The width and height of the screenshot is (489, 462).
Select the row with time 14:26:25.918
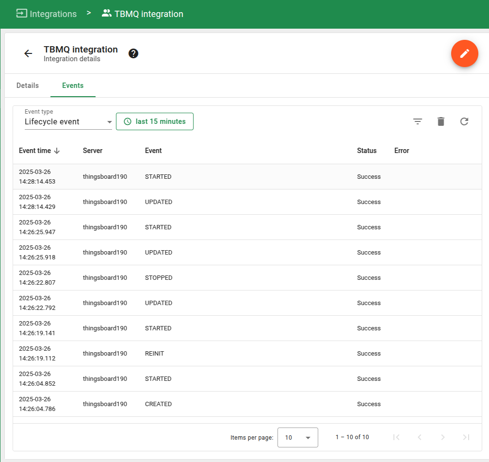pos(247,253)
